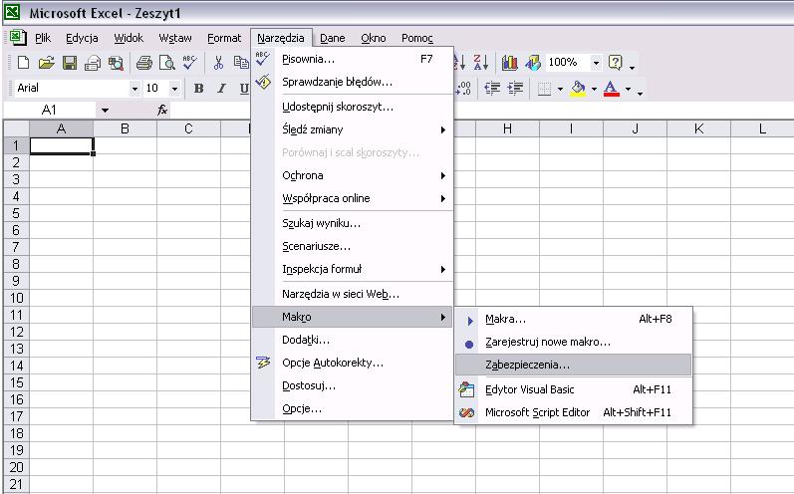Screen dimensions: 794x494
Task: Open the Pomoc menu
Action: [x=417, y=38]
